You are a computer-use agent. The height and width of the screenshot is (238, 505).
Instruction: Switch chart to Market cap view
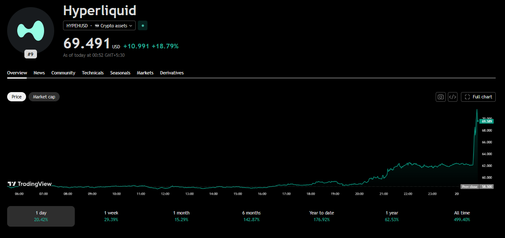44,97
